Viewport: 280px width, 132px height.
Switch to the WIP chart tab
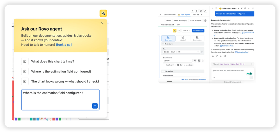178,25
